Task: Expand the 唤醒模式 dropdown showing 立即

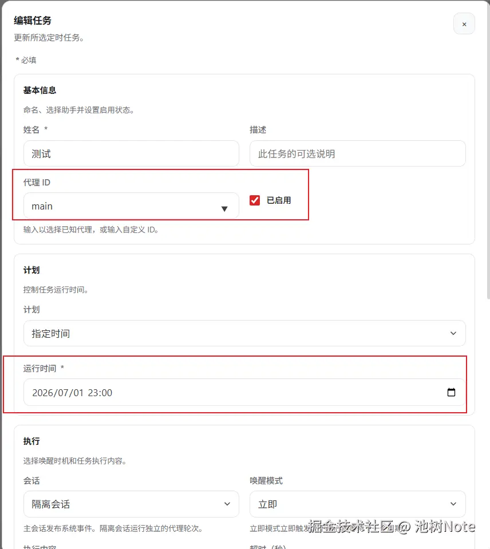Action: 357,504
